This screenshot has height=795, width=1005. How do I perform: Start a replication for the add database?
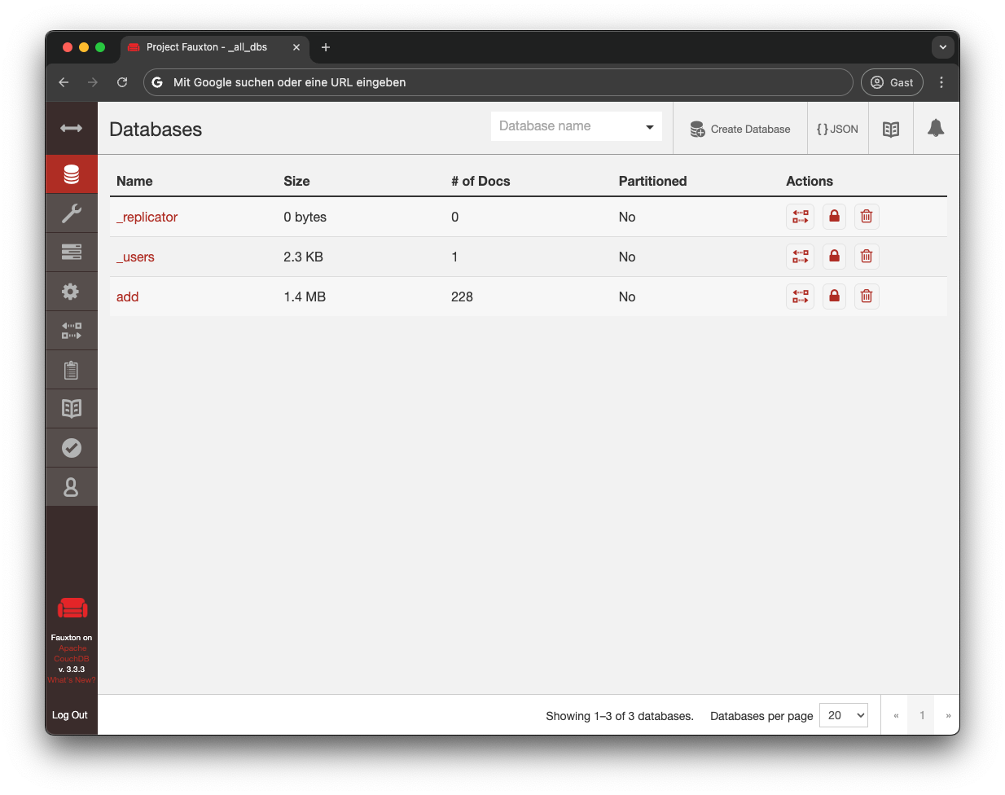pyautogui.click(x=800, y=296)
